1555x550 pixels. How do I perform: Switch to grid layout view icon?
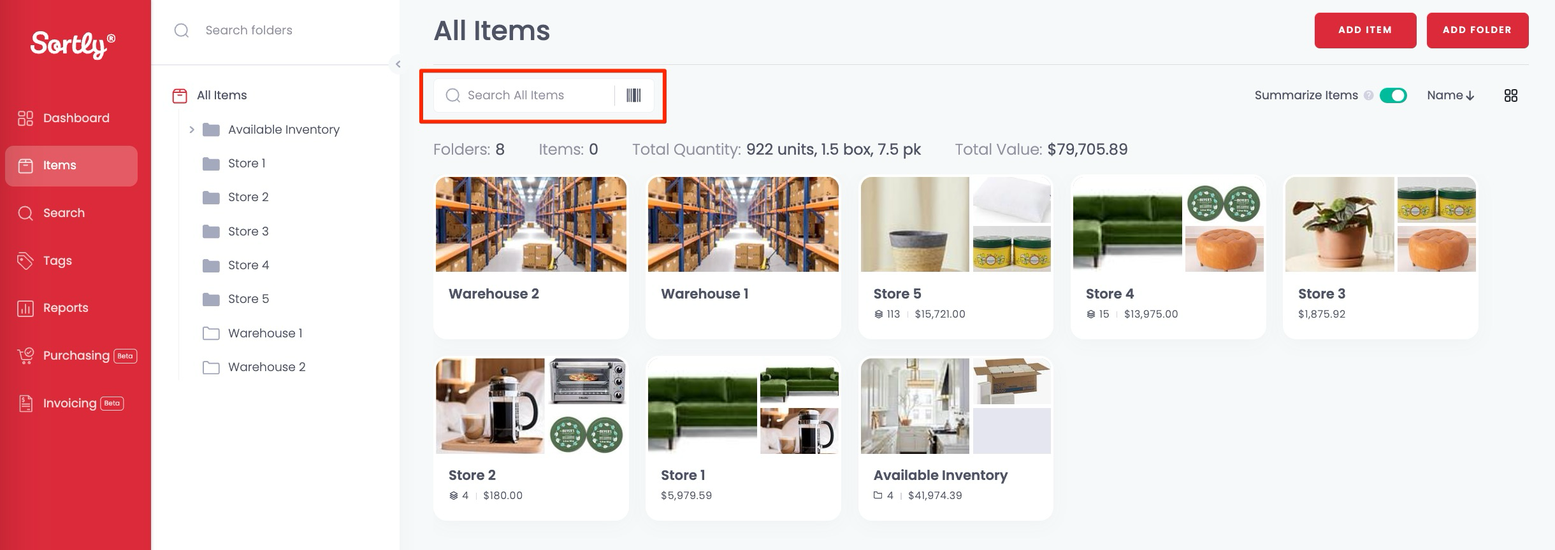tap(1510, 95)
